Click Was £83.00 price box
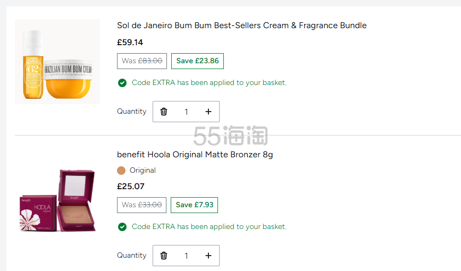The image size is (461, 271). [142, 61]
